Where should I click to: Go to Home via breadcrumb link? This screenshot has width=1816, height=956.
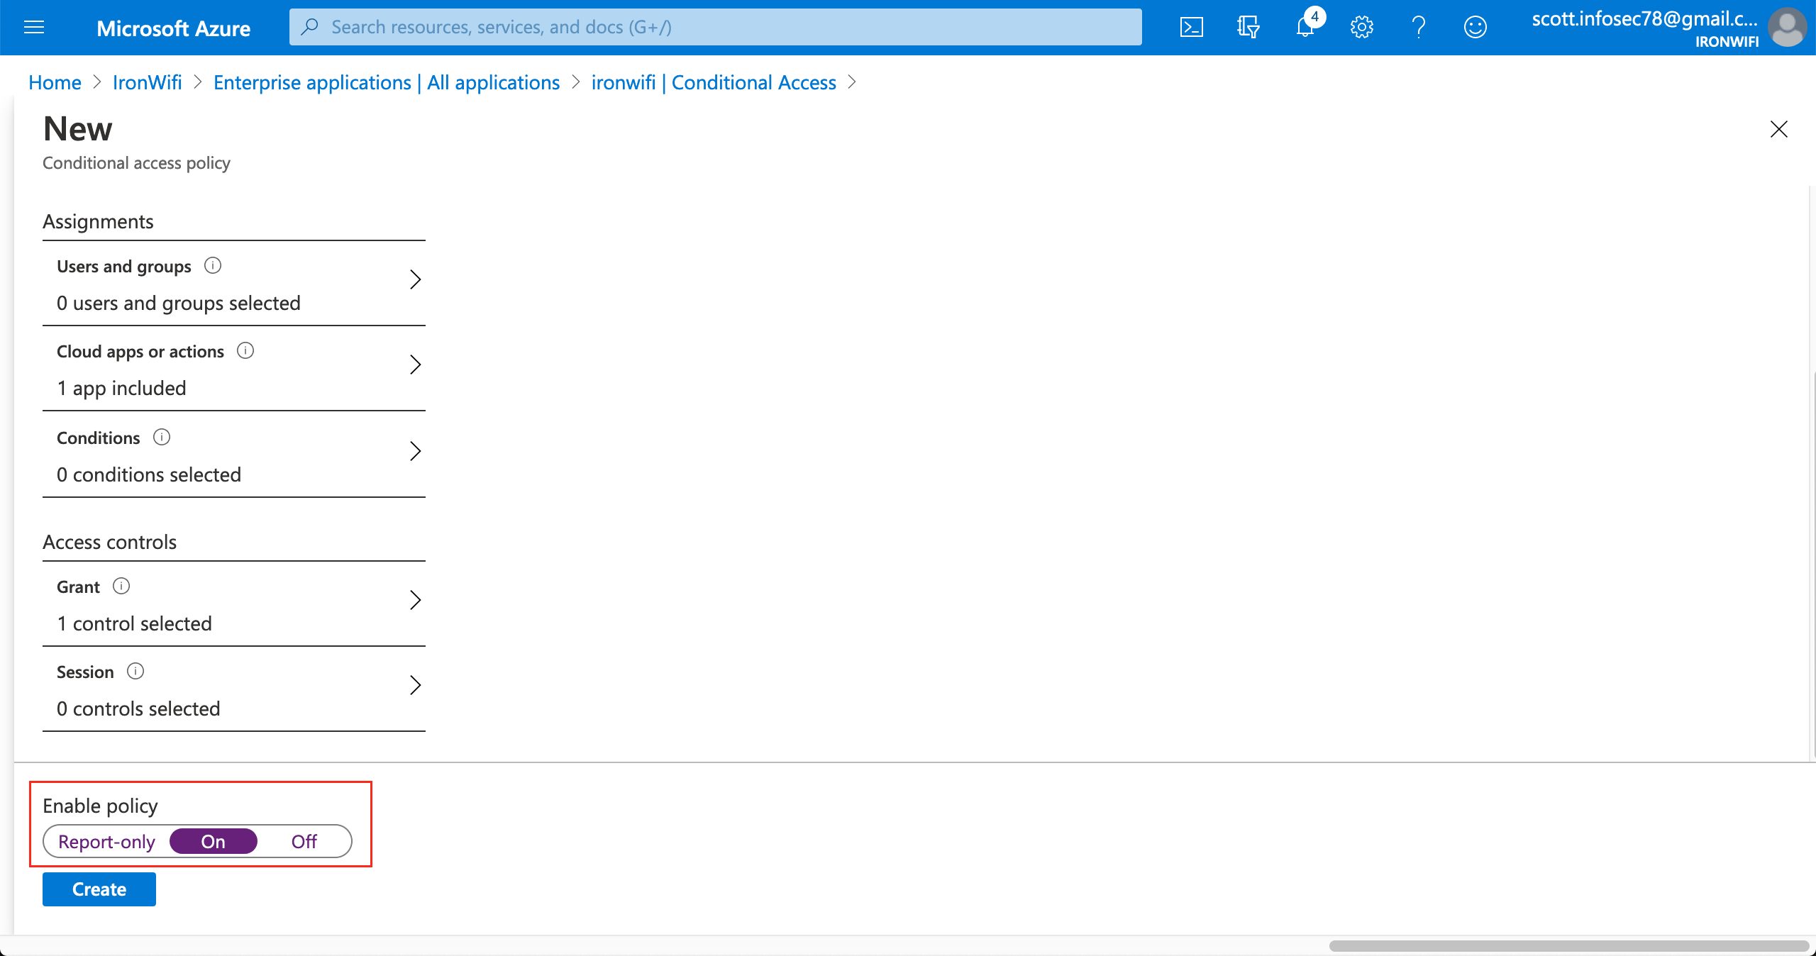pos(54,82)
